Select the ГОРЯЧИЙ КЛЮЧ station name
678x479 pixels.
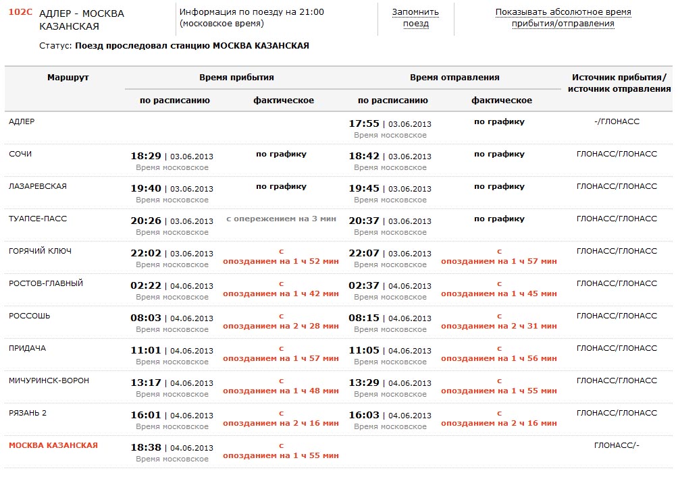coord(40,251)
